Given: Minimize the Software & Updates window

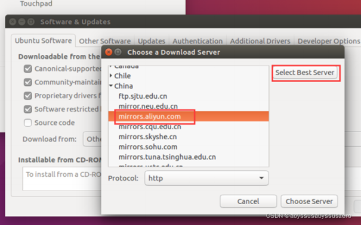Looking at the screenshot, I should (21, 22).
